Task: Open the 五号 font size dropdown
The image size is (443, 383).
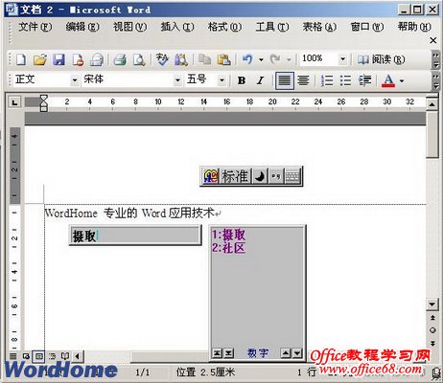Action: pyautogui.click(x=221, y=80)
